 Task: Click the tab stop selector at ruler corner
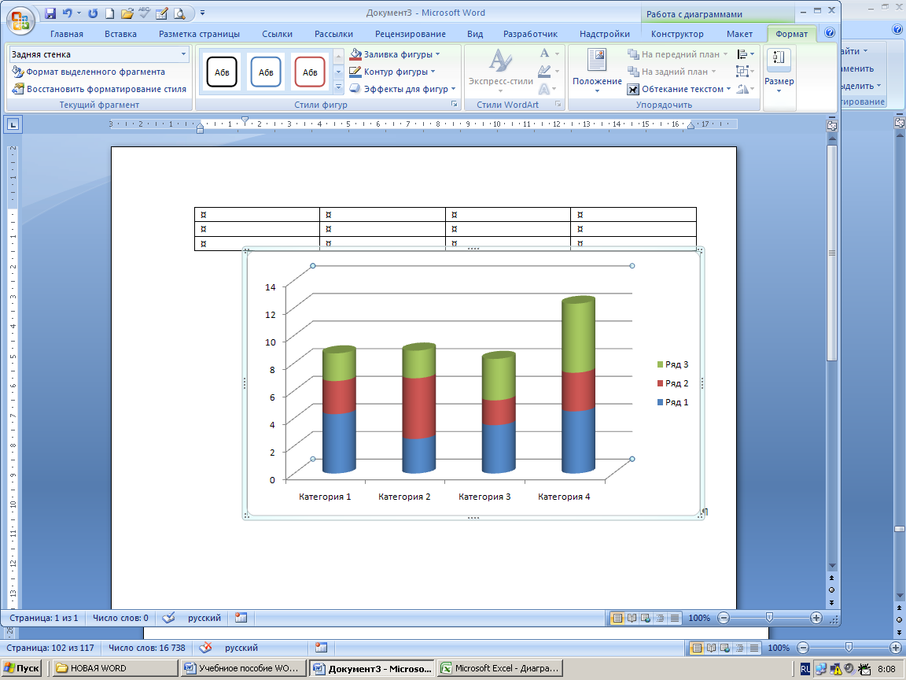click(13, 124)
